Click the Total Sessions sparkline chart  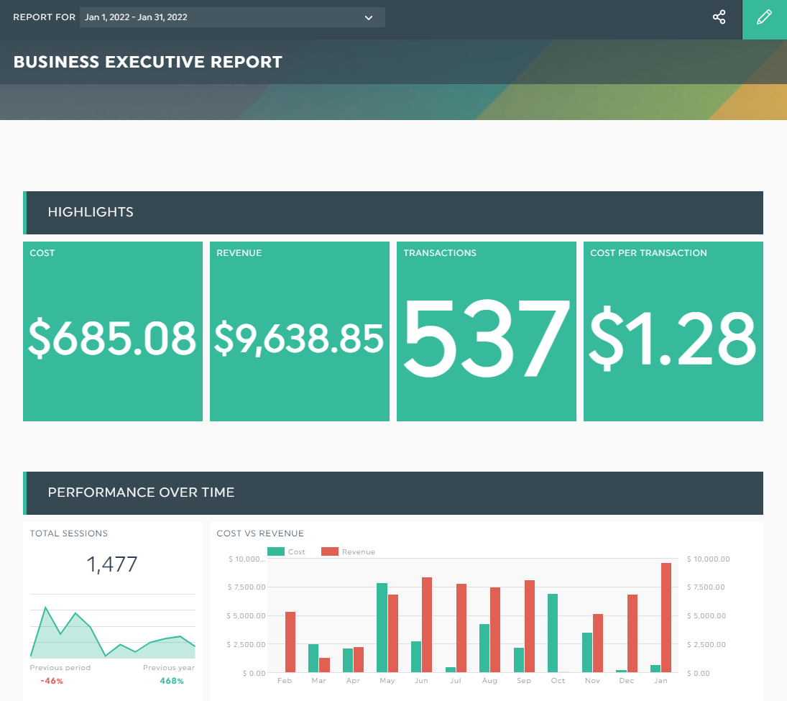point(112,633)
